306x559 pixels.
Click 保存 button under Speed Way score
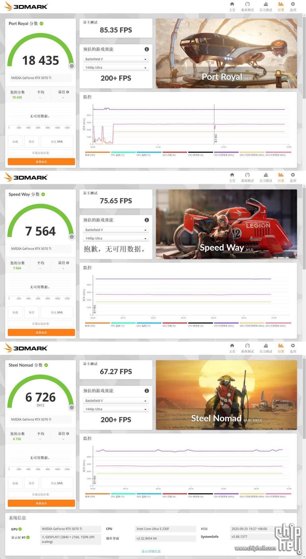[32, 313]
